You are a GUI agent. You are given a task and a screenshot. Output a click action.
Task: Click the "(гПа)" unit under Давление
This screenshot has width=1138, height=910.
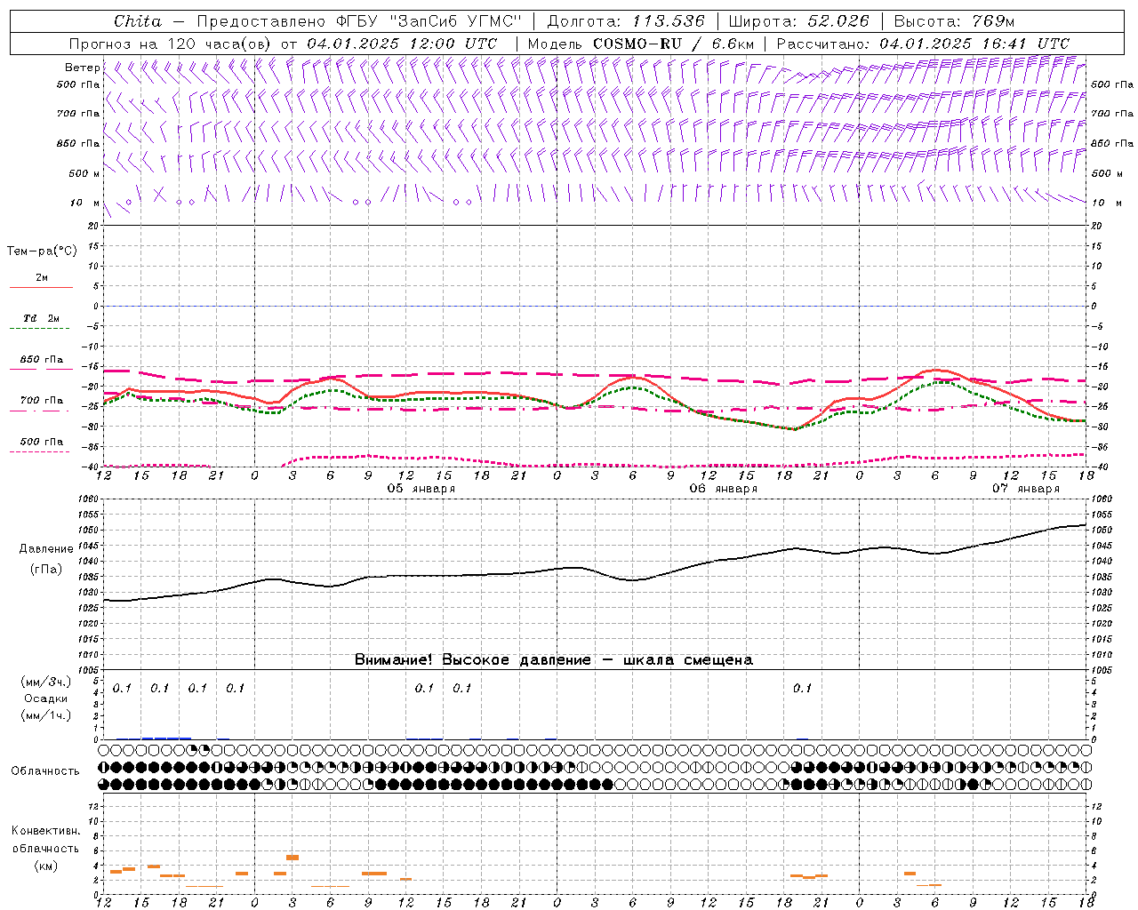pos(46,569)
